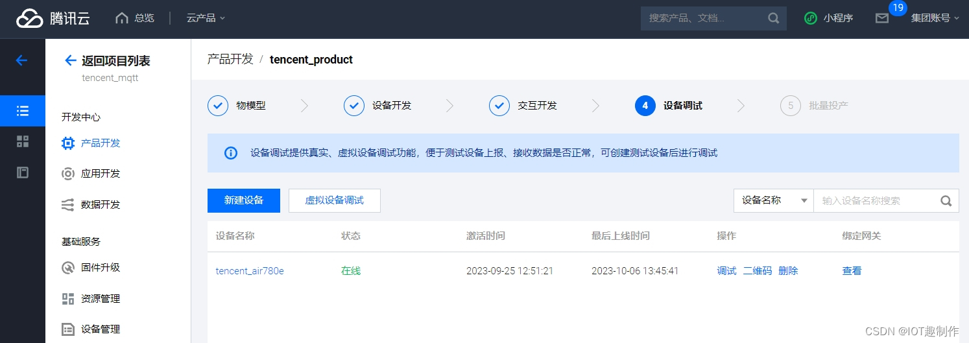
Task: Click the 资源管理 blocks icon
Action: [67, 299]
